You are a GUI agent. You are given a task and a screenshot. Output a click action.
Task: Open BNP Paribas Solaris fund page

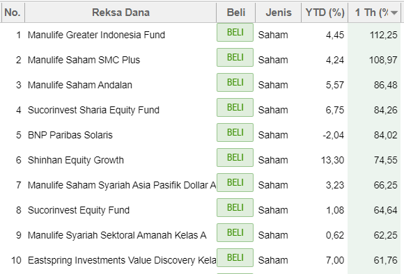[70, 135]
